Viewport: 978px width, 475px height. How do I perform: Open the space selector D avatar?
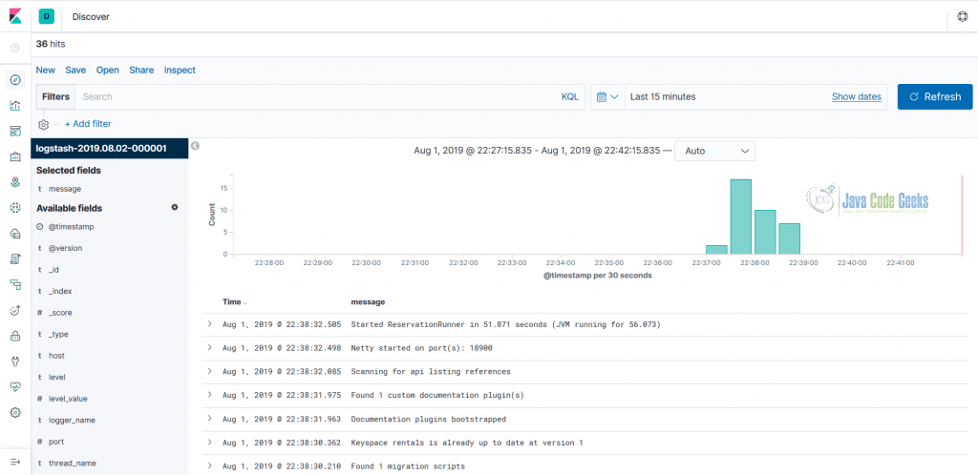click(x=46, y=17)
